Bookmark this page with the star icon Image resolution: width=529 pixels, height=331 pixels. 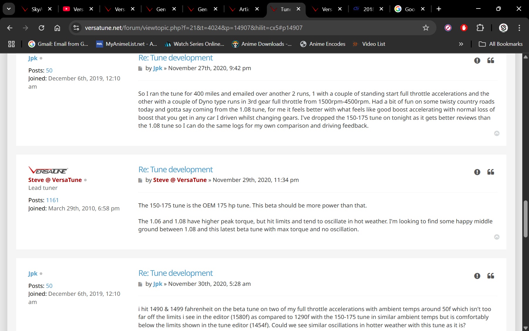pyautogui.click(x=426, y=28)
